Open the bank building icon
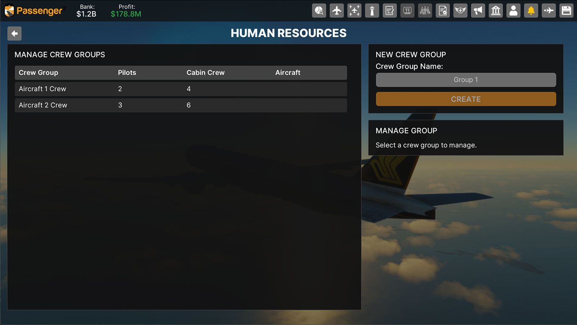The height and width of the screenshot is (325, 577). pyautogui.click(x=495, y=11)
